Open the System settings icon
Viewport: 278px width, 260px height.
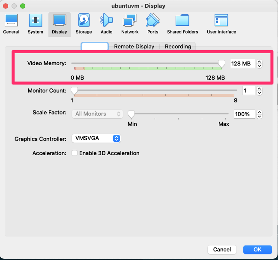click(x=35, y=24)
